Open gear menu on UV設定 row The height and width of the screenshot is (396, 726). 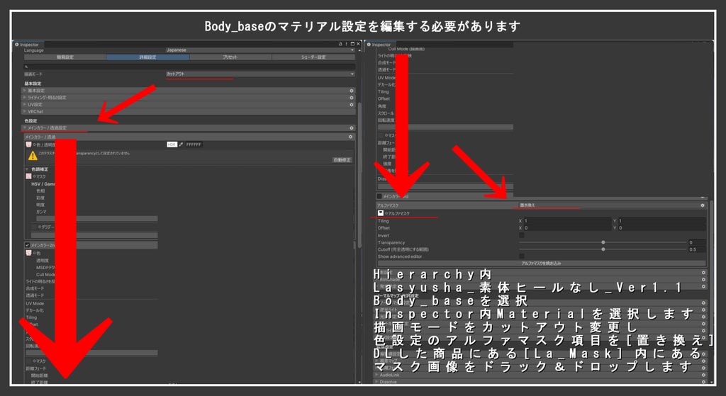point(352,105)
